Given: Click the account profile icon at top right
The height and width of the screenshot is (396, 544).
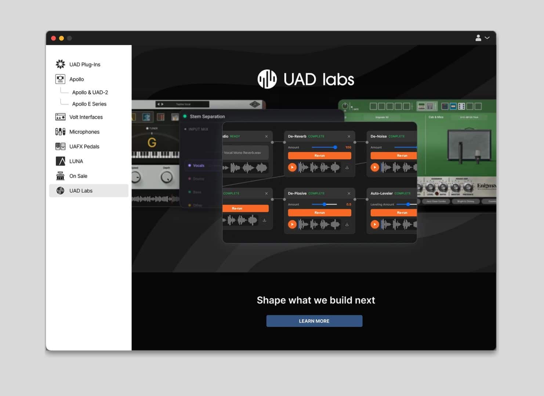Looking at the screenshot, I should click(478, 38).
